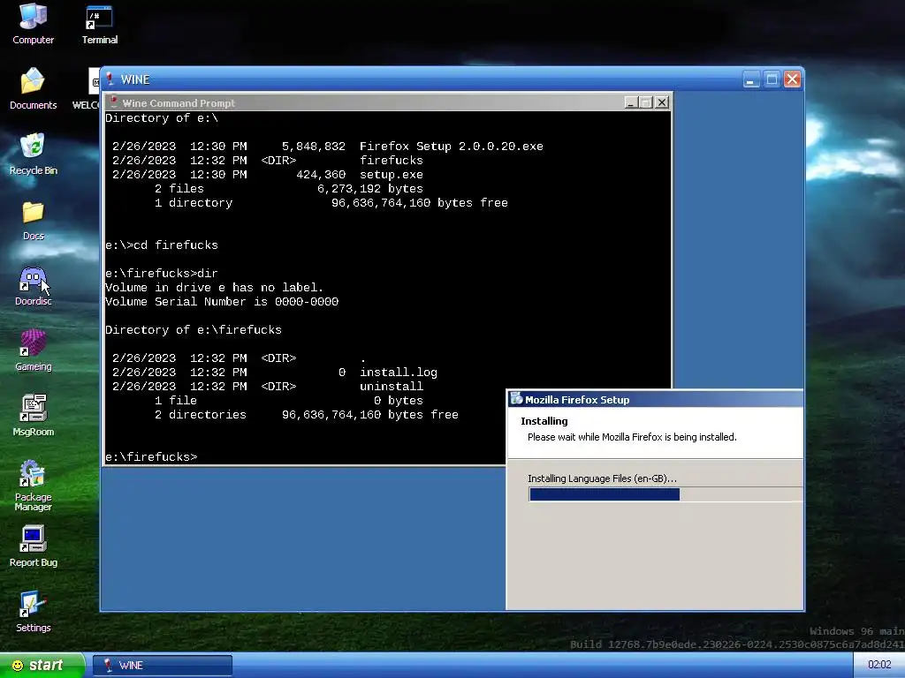Viewport: 905px width, 678px height.
Task: Click the Firefox install progress bar
Action: pyautogui.click(x=665, y=494)
